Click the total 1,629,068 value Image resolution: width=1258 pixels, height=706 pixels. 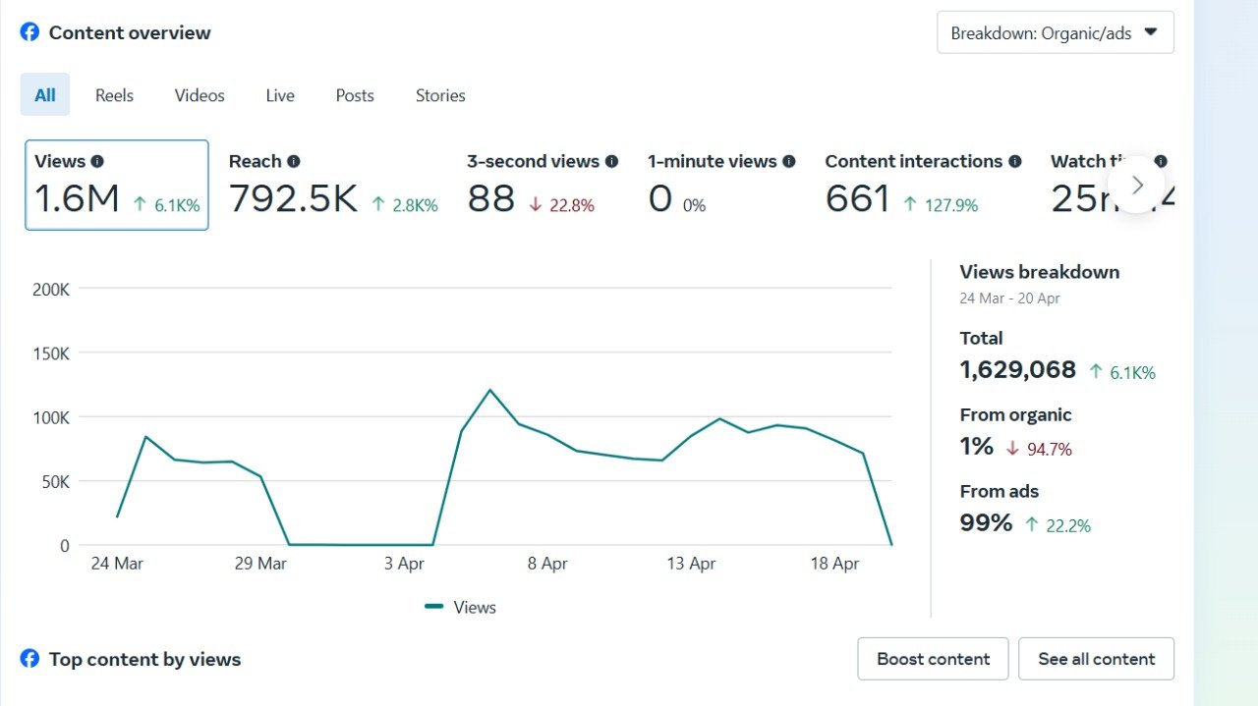click(x=1018, y=370)
